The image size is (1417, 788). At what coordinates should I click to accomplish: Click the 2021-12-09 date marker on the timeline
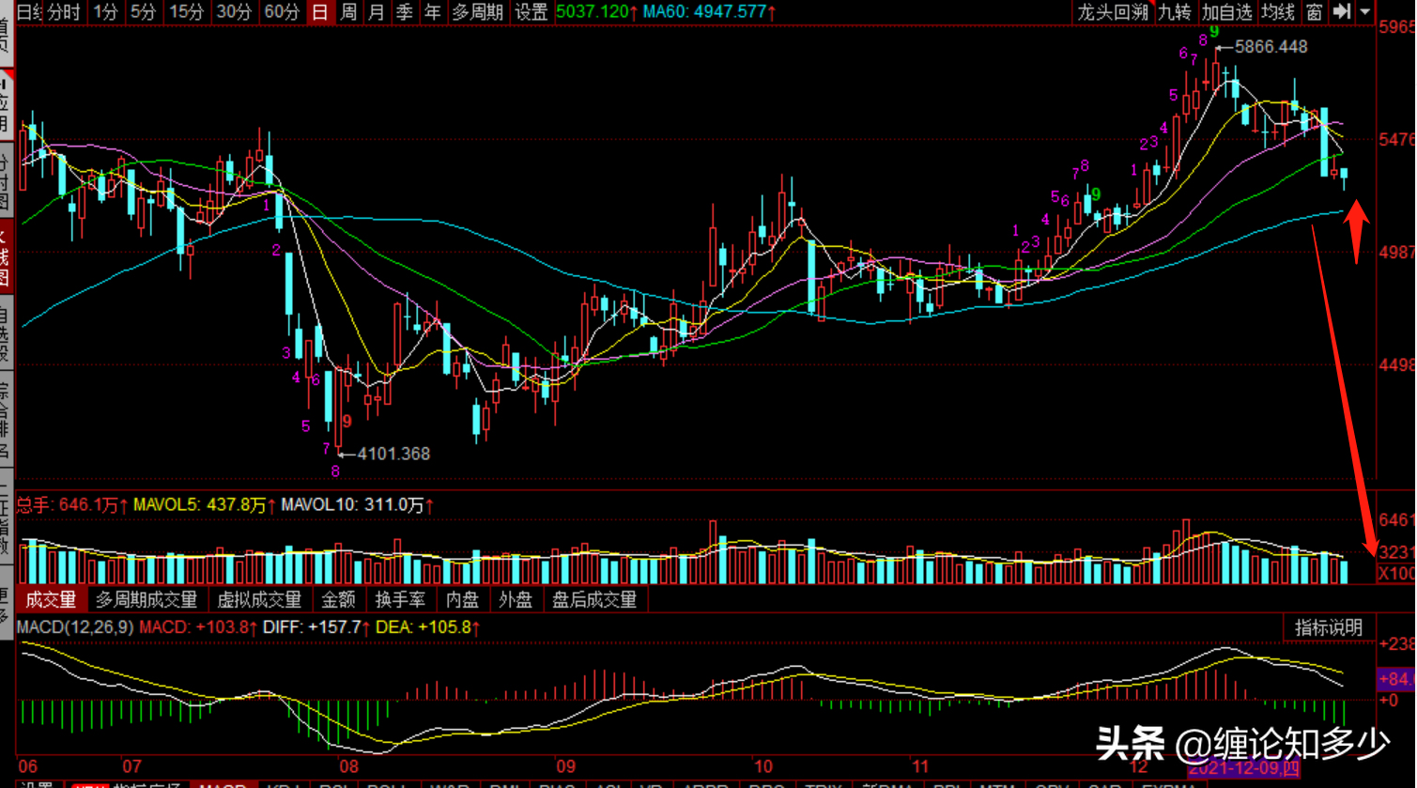tap(1244, 768)
